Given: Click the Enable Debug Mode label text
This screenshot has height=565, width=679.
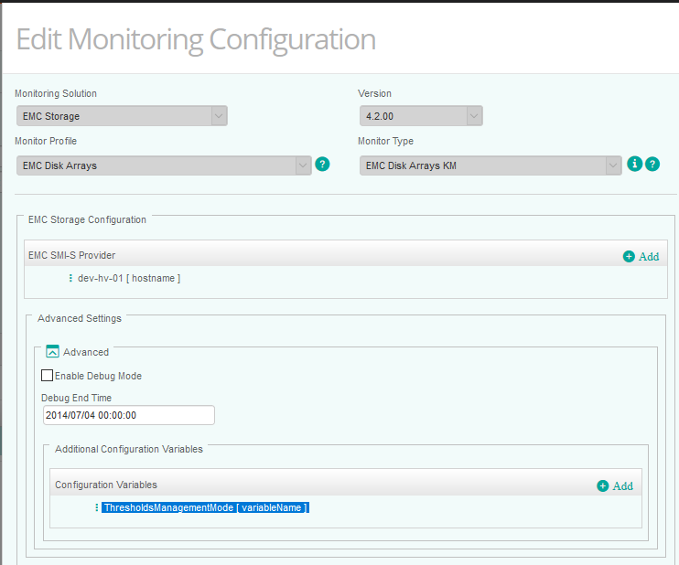Looking at the screenshot, I should [98, 376].
